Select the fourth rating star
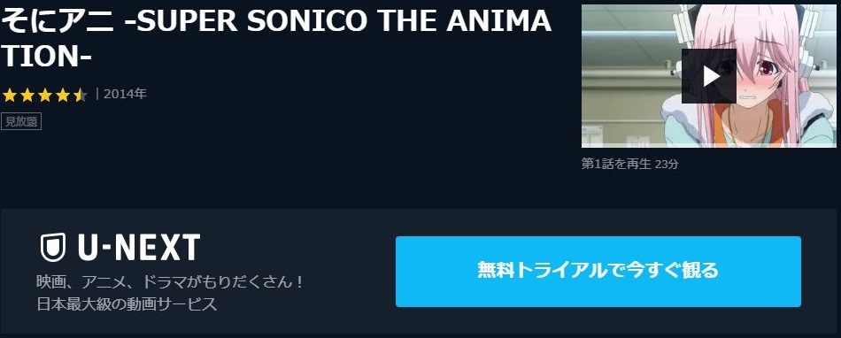Screen dimensions: 841x338 pos(62,96)
